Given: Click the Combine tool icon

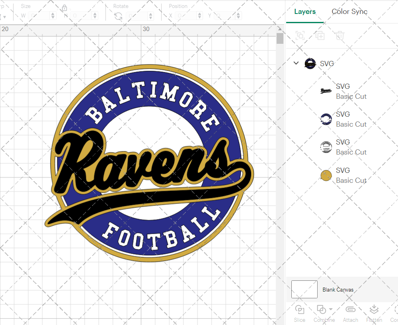Looking at the screenshot, I should [322, 310].
